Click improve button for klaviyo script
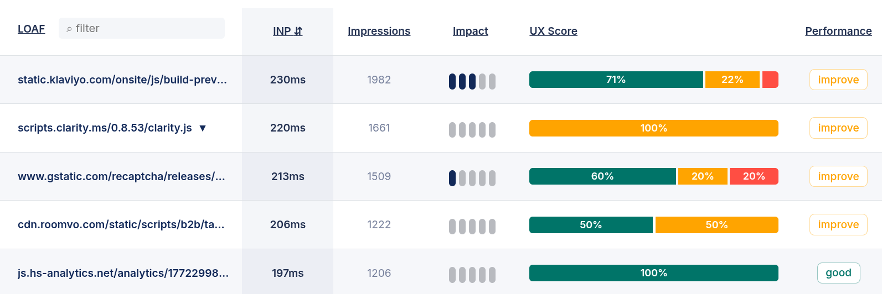882x294 pixels. (x=838, y=80)
